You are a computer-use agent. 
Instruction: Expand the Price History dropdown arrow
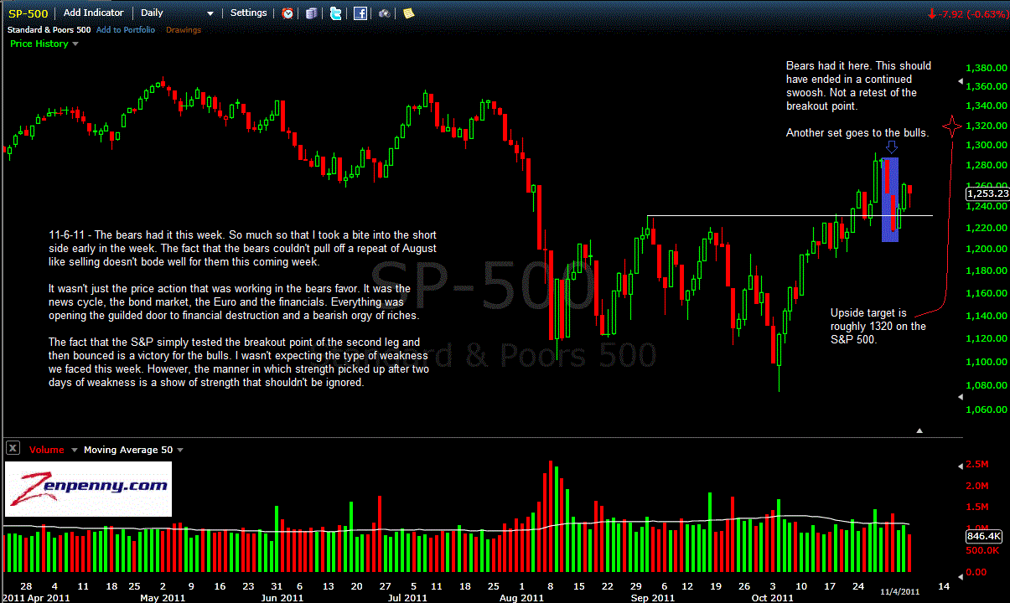(x=75, y=44)
